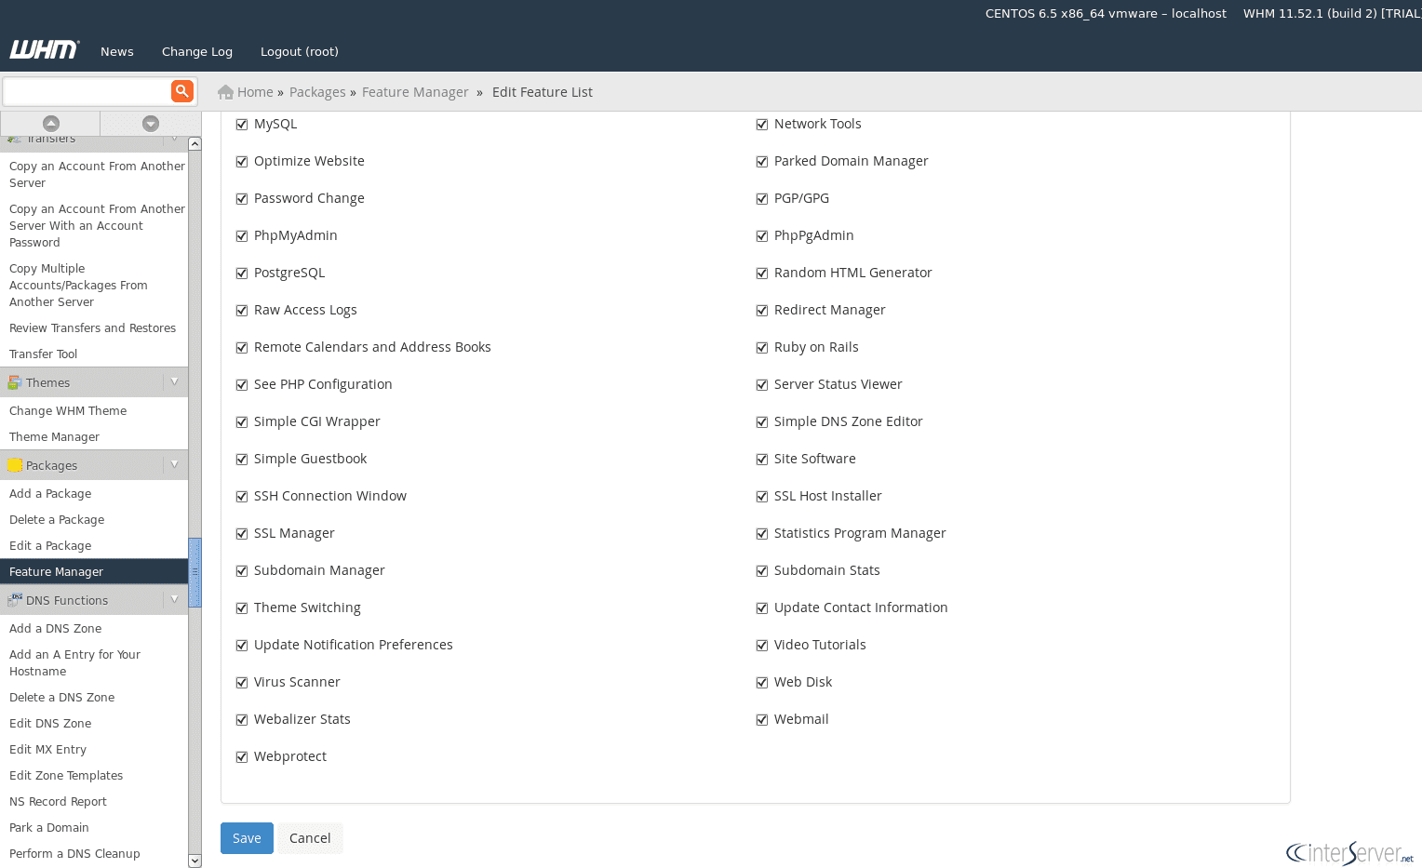The image size is (1422, 868).
Task: Open the Transfer Tool link
Action: (44, 354)
